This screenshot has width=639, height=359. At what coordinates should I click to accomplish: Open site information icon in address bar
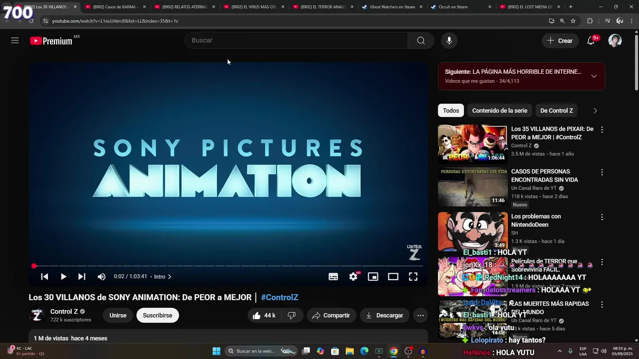coord(45,21)
